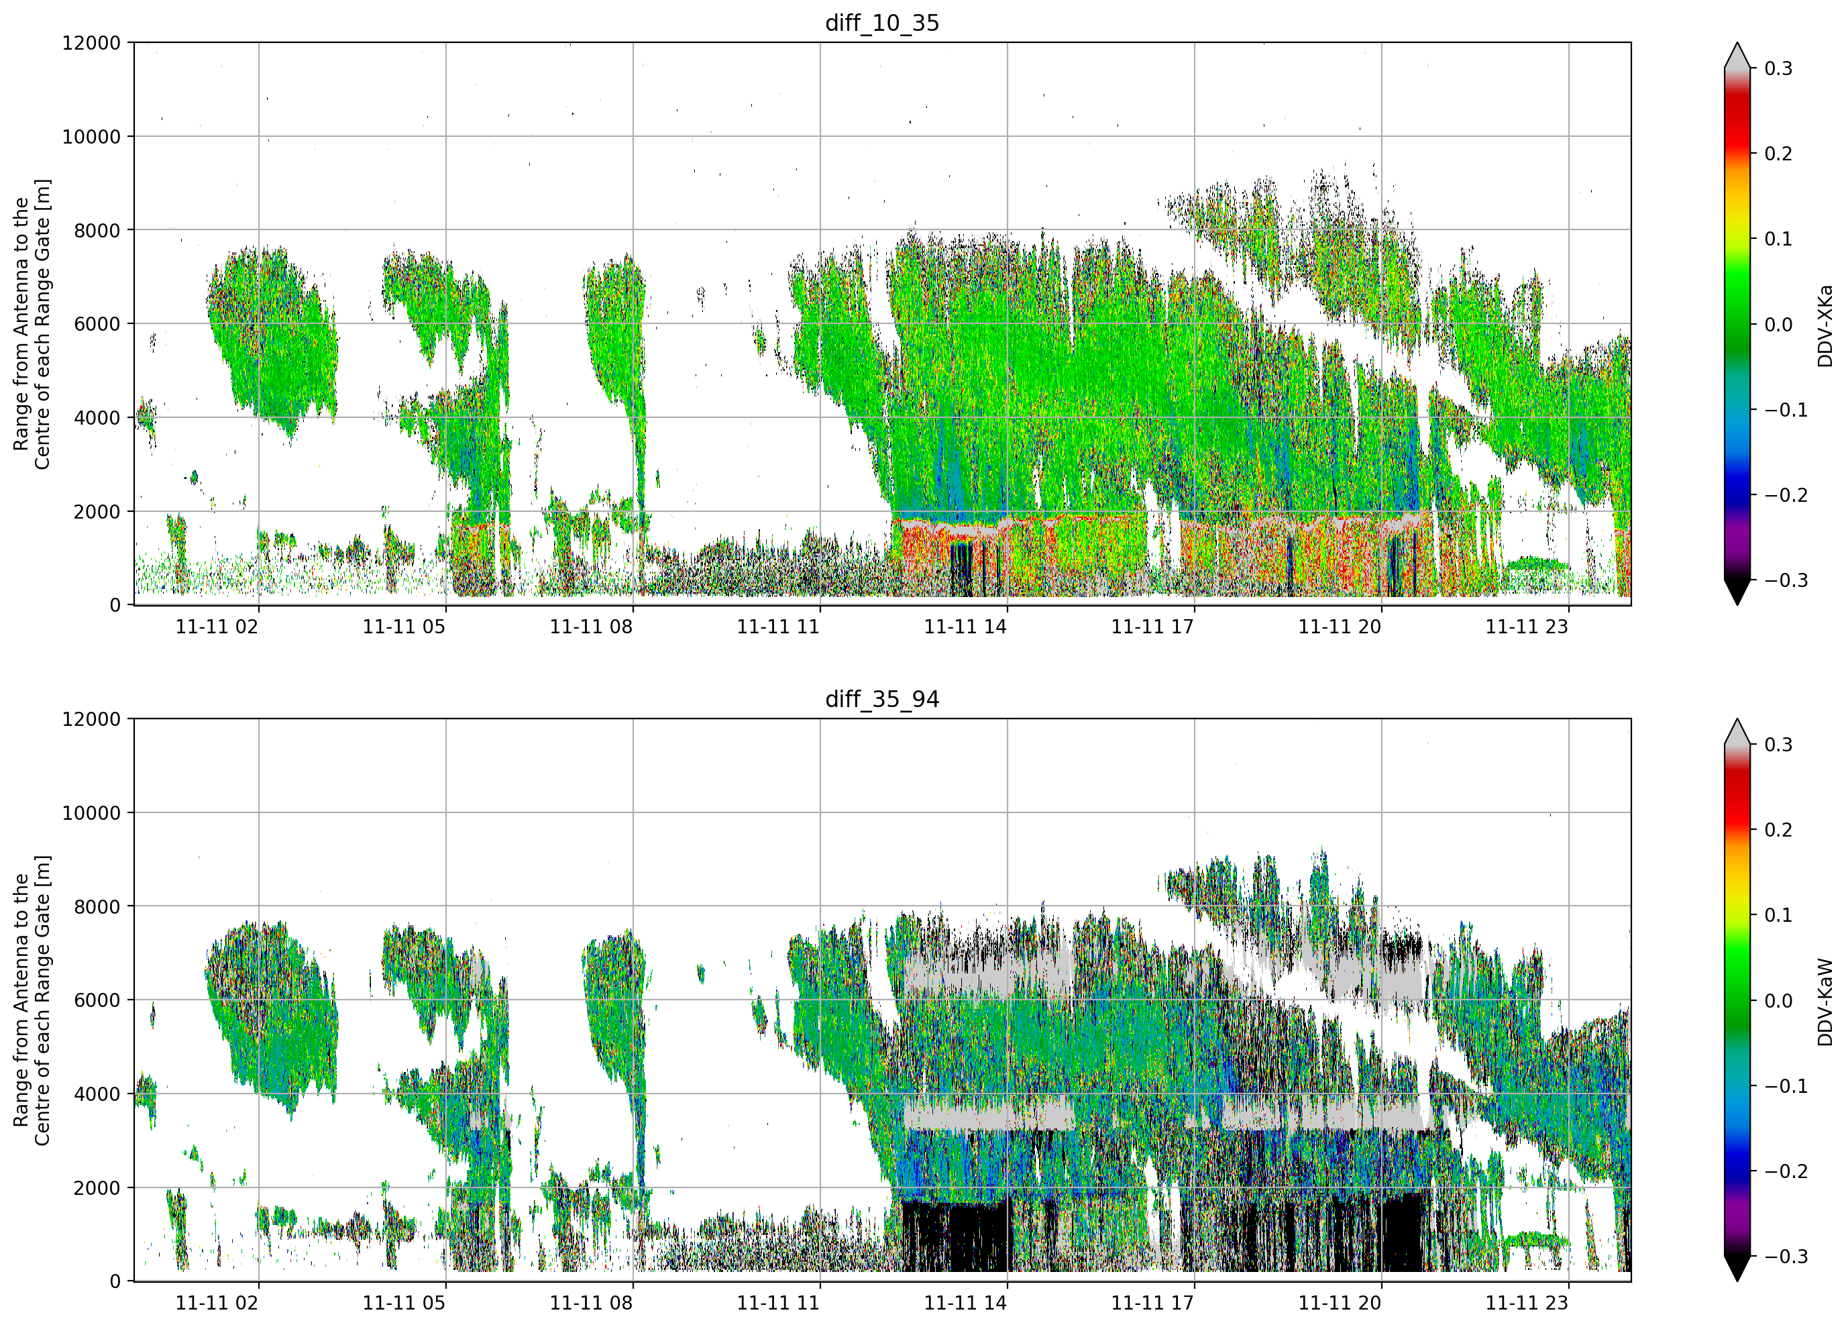
Task: Click the 0.0 tick on the DDV-KaW colorbar
Action: pos(1779,1001)
